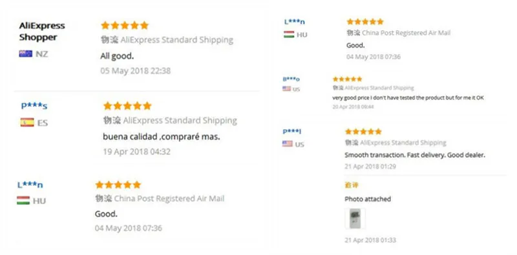
Task: Click the 'very good price' review text
Action: point(408,98)
